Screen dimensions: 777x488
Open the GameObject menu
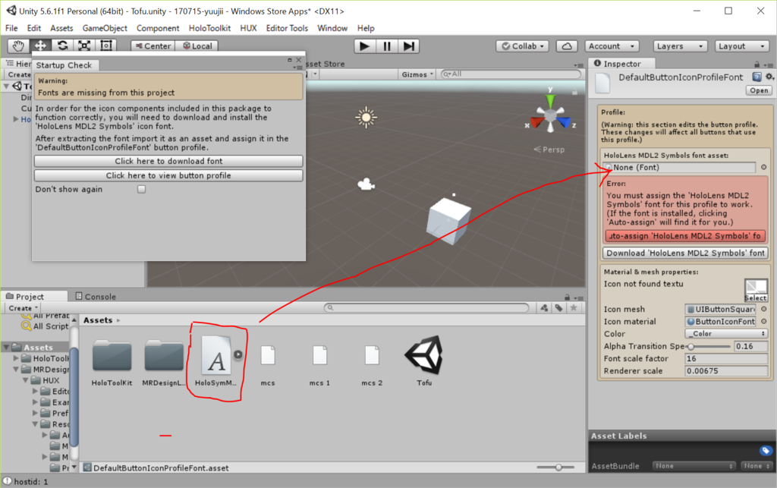[x=105, y=28]
